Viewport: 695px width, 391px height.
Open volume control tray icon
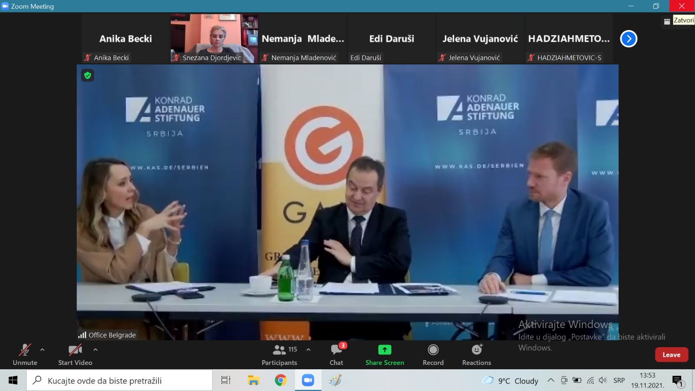click(602, 380)
